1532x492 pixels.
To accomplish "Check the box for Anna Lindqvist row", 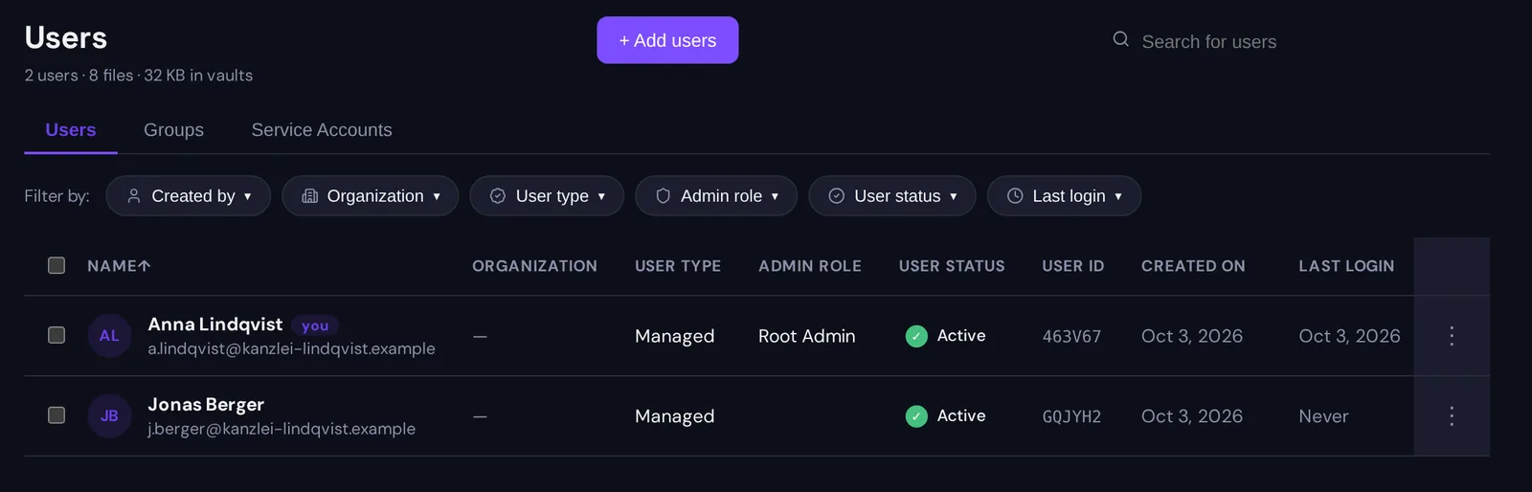I will pyautogui.click(x=56, y=335).
